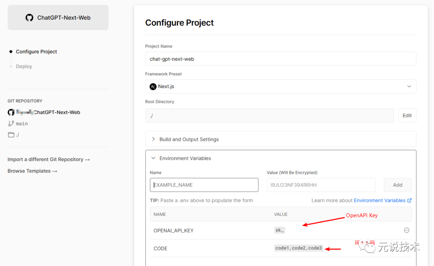Click the Add button for environment variable
The image size is (434, 266).
[398, 185]
